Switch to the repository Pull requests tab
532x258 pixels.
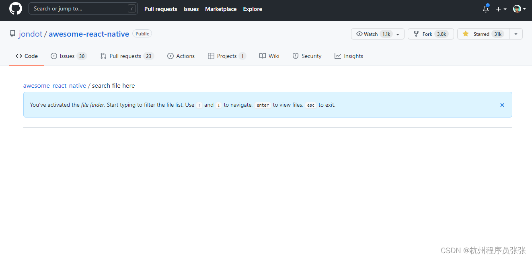[x=127, y=56]
